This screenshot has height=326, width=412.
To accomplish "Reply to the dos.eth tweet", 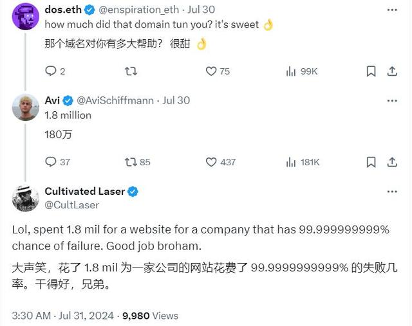I will [51, 71].
